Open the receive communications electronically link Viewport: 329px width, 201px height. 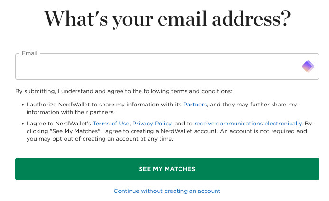(248, 123)
